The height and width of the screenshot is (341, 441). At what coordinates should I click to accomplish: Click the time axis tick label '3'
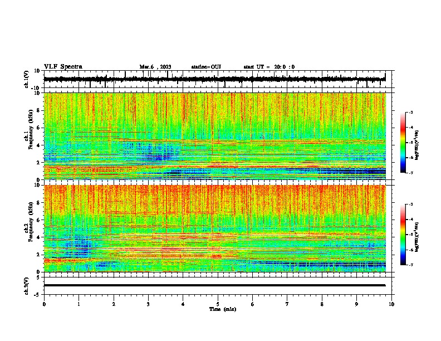[148, 304]
